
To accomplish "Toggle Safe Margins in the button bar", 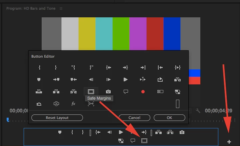I will point(144,141).
